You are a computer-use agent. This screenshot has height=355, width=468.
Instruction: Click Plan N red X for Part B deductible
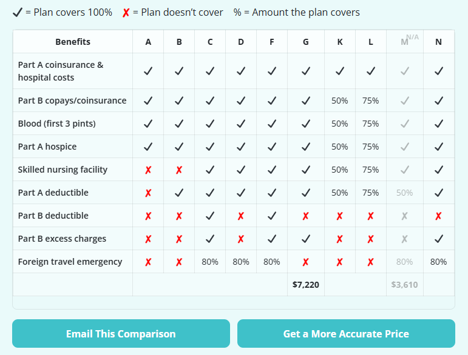pos(438,216)
